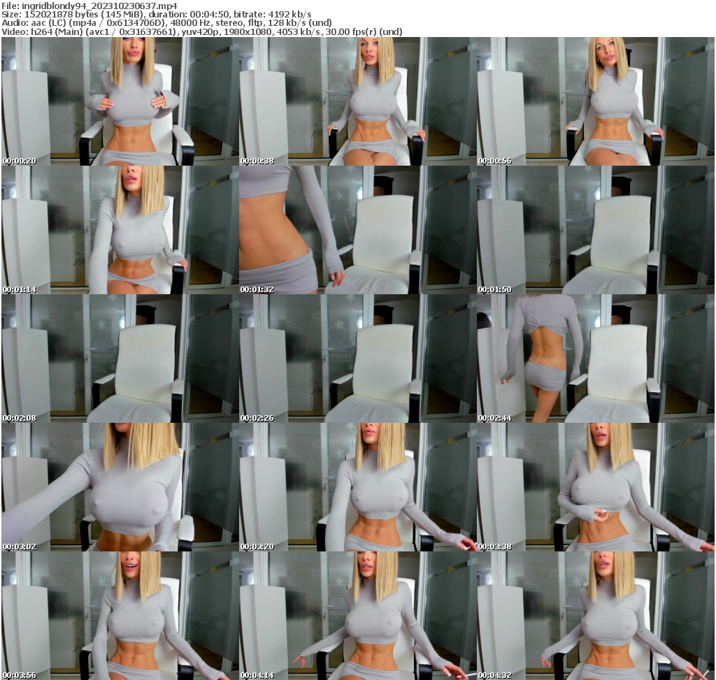Open the frame preview at 00:00:38
Image resolution: width=716 pixels, height=680 pixels.
coord(357,101)
